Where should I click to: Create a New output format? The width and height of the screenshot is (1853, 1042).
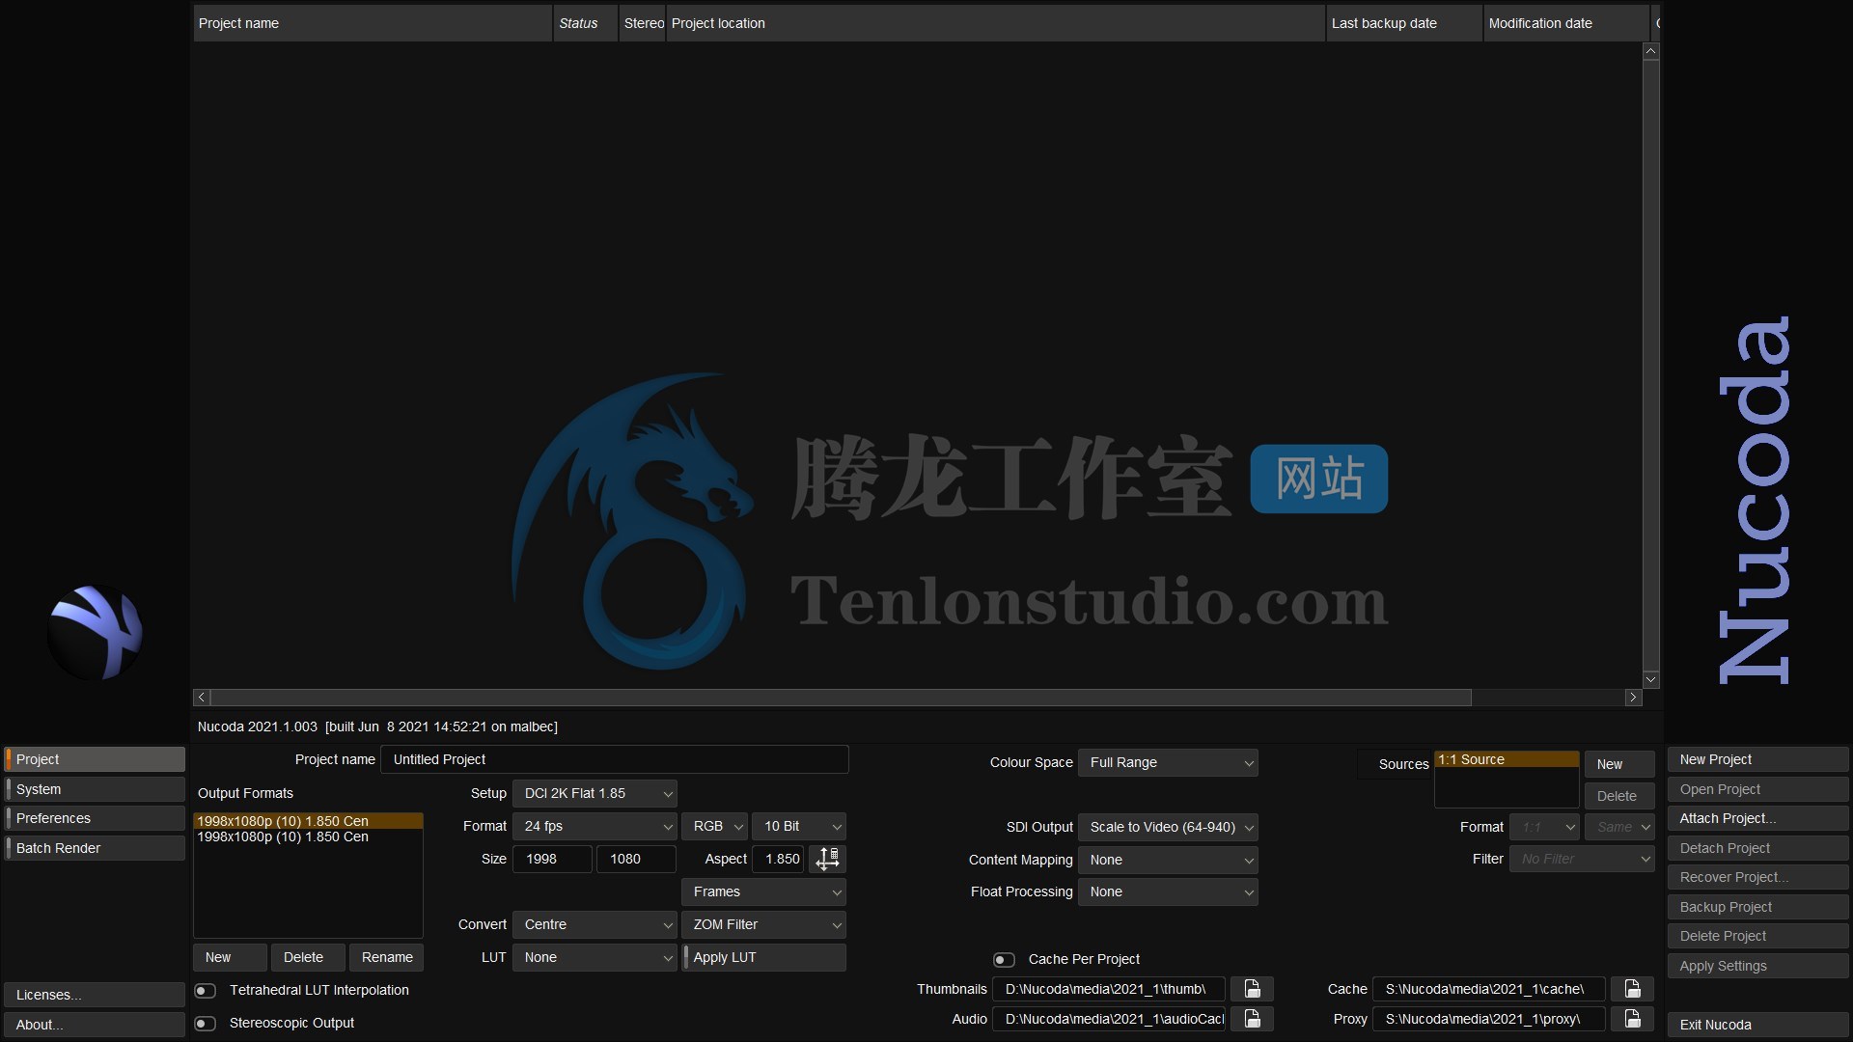pos(230,957)
